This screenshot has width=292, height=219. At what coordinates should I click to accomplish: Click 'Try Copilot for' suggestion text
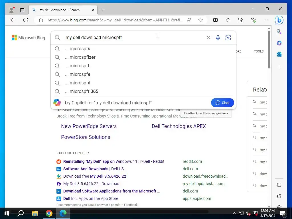(108, 103)
